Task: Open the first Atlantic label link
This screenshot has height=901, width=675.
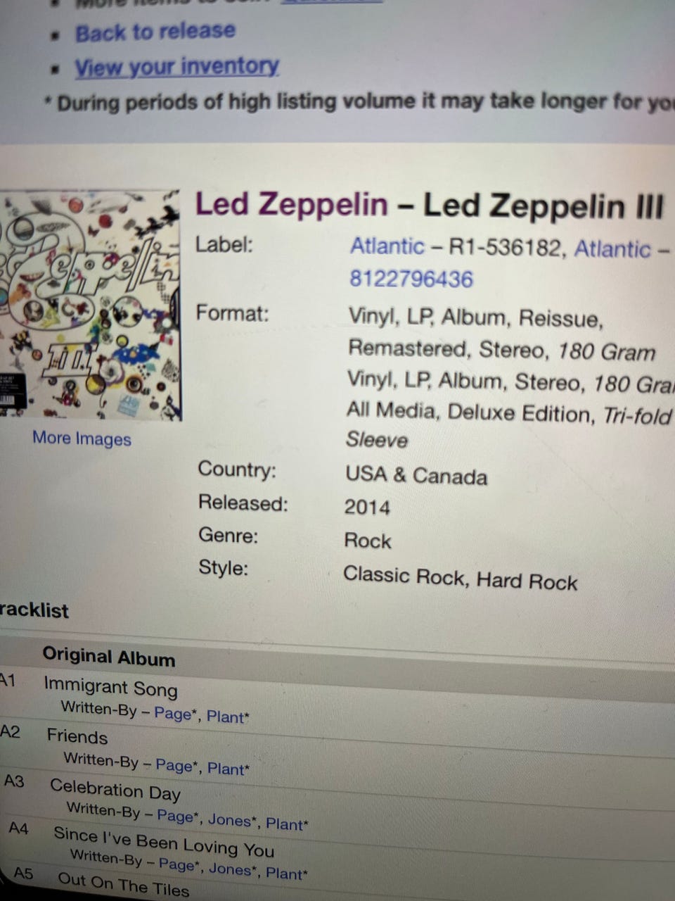Action: coord(387,246)
